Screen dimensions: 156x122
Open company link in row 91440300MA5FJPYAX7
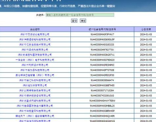(x=35, y=34)
